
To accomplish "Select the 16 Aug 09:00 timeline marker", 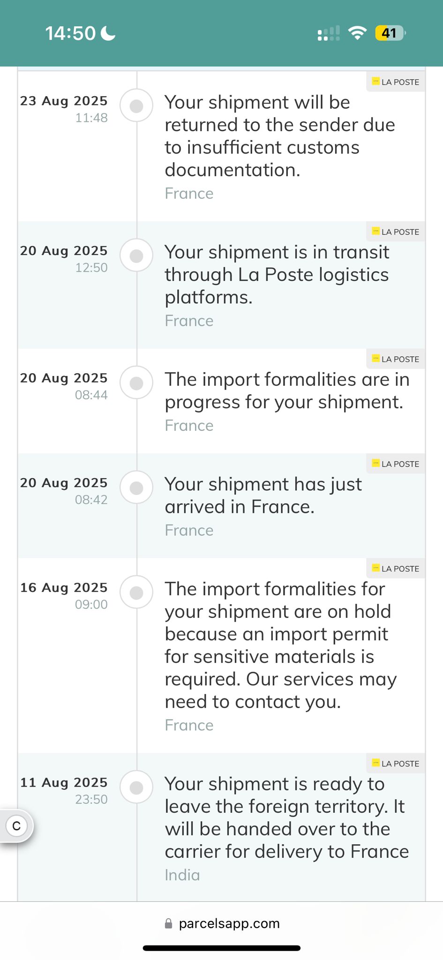I will [136, 592].
